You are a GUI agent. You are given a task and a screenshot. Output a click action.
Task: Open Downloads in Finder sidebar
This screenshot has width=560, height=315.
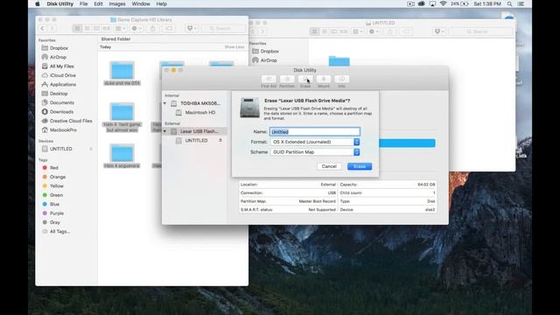click(61, 112)
